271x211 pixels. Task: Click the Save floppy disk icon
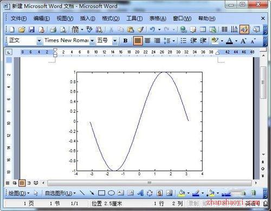[x=31, y=29]
